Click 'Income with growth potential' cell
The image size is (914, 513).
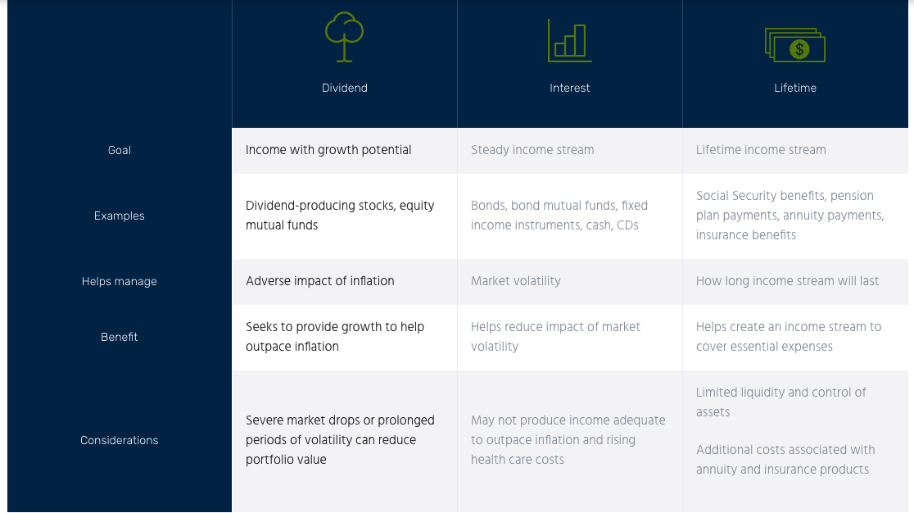(328, 150)
